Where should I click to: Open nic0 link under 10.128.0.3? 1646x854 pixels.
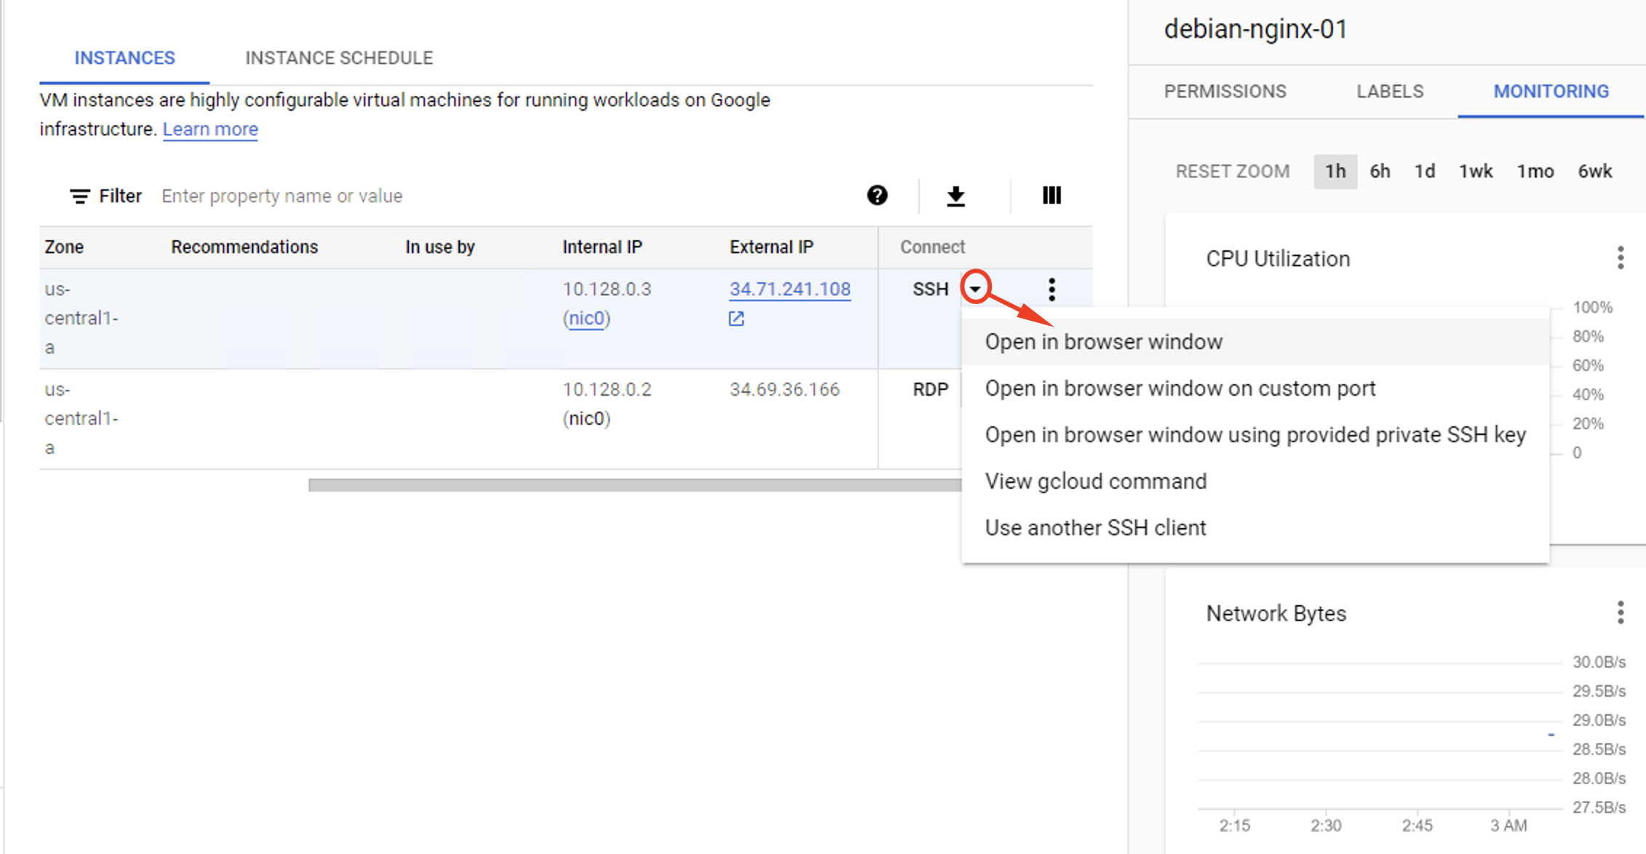587,319
